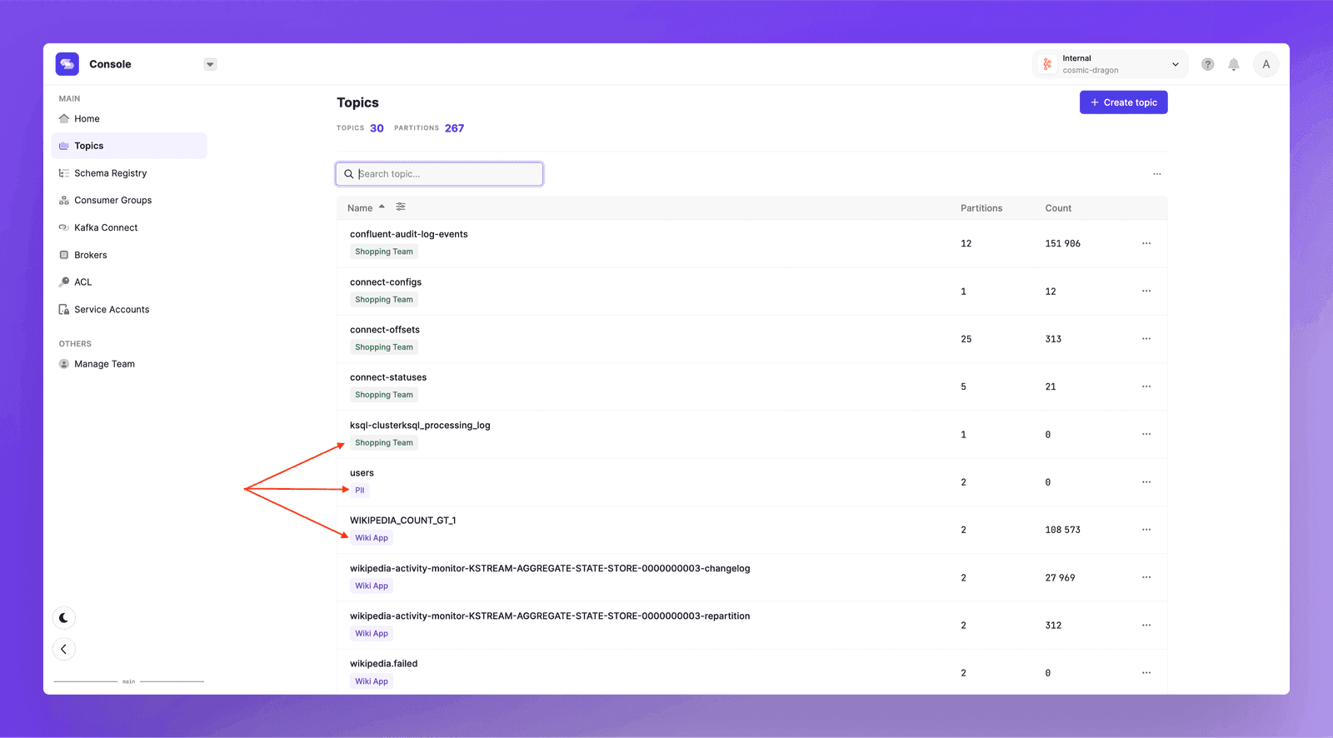The image size is (1333, 738).
Task: Open the help question mark icon
Action: click(1207, 64)
